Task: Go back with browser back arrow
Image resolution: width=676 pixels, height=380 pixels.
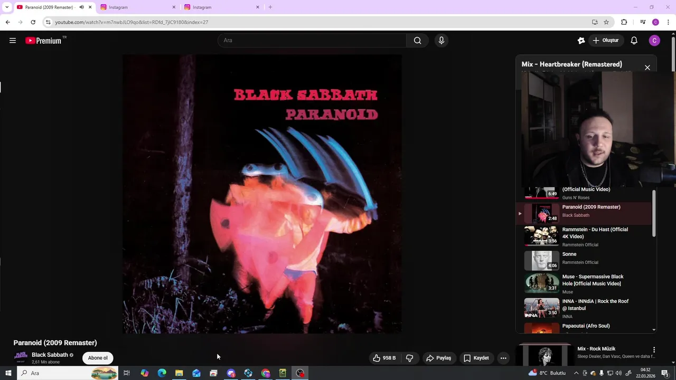Action: click(x=8, y=22)
